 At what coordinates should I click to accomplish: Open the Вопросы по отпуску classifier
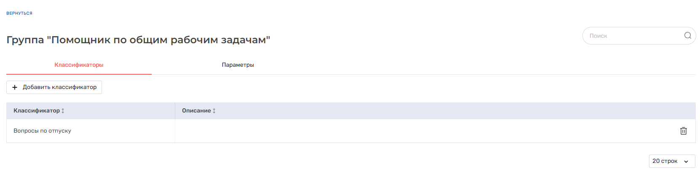[42, 131]
